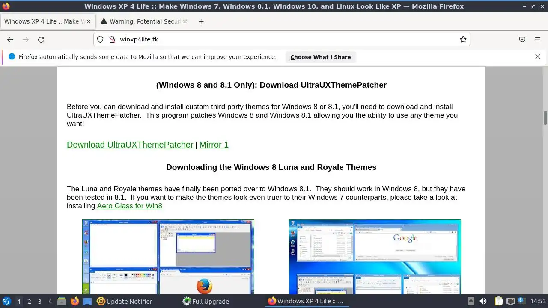Open Full Upgrade taskbar window
This screenshot has height=308, width=548.
(206, 301)
